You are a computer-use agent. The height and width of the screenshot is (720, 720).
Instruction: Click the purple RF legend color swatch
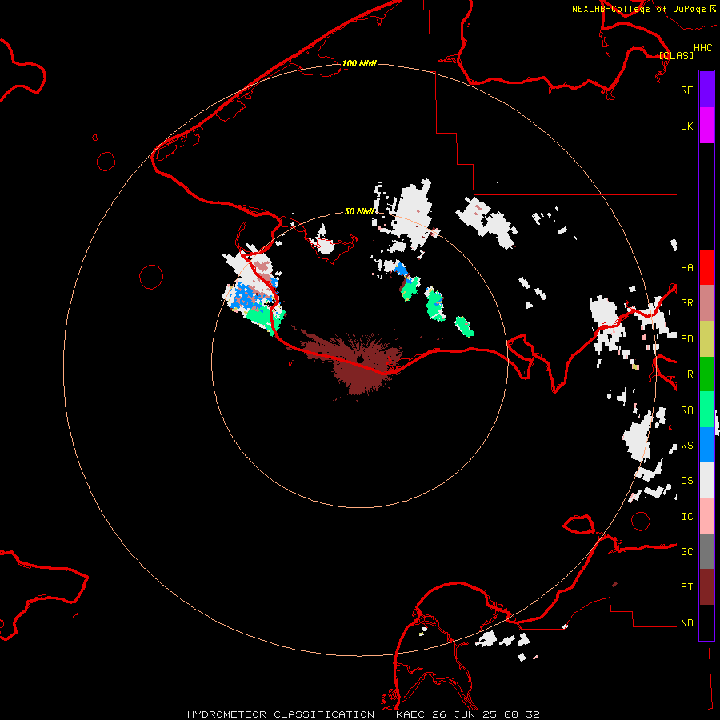coord(706,90)
